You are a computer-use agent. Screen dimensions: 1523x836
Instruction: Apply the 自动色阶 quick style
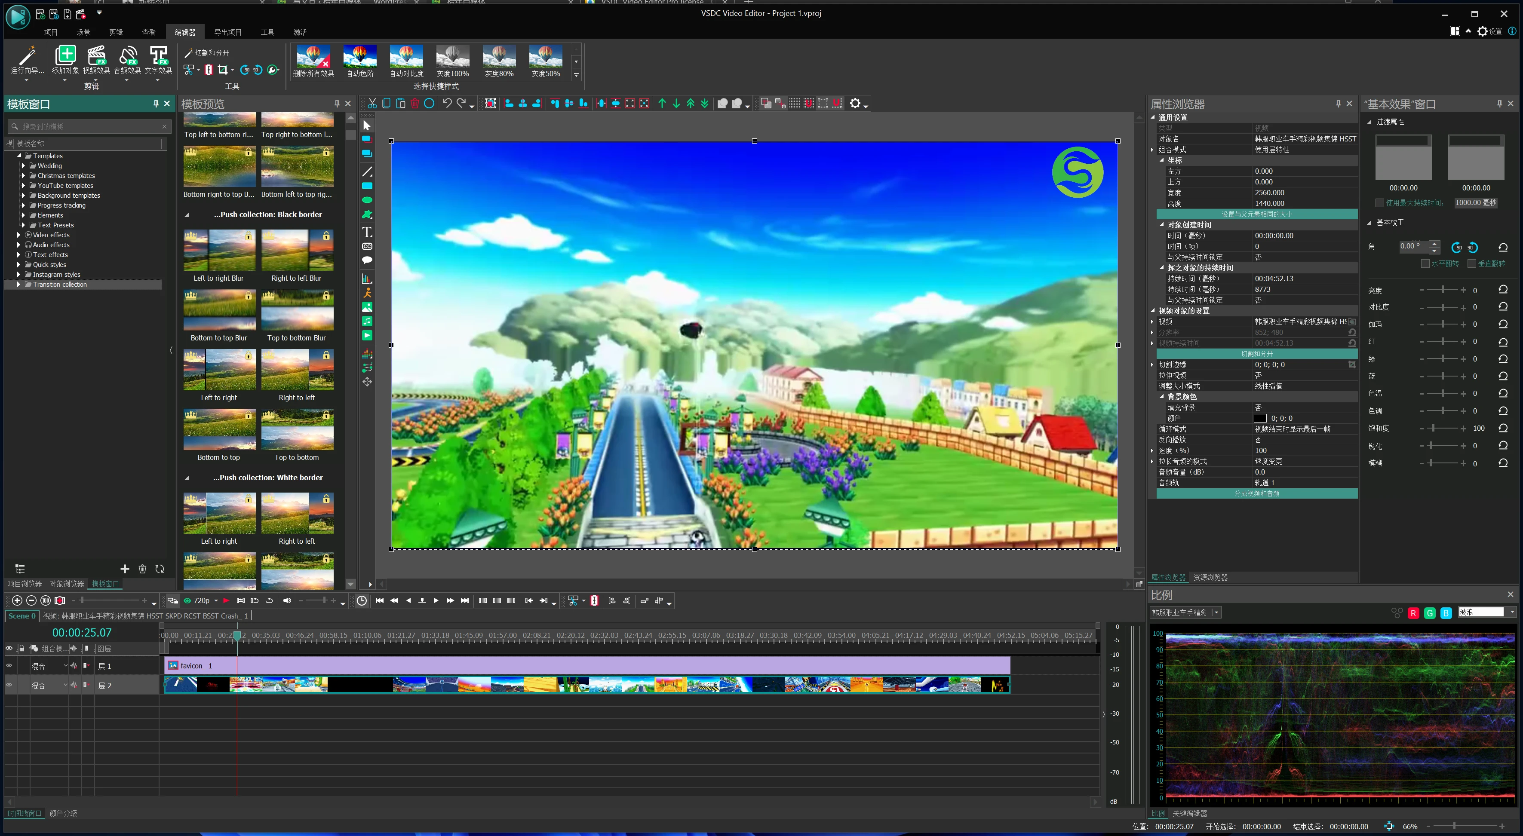[360, 61]
